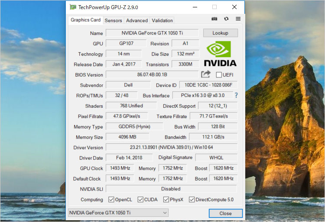Screen dimensions: 325x222
Task: Click the TechPowerUp GPU-Z 2.9.0 title text
Action: pyautogui.click(x=108, y=7)
